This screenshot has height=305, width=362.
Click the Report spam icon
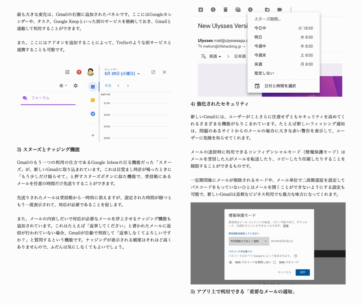213,10
